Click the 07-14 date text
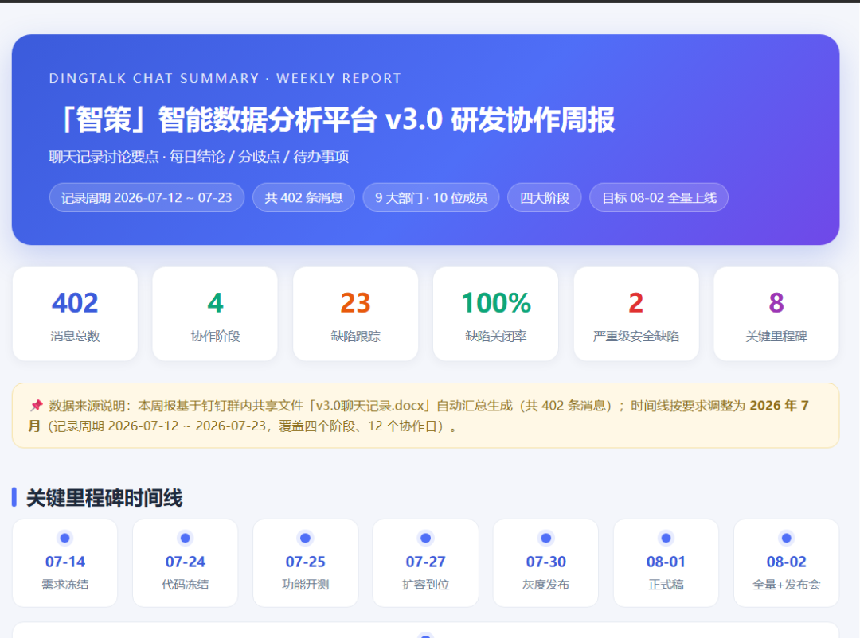 coord(64,562)
